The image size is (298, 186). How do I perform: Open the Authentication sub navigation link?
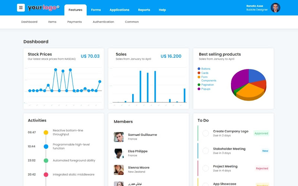click(x=104, y=22)
